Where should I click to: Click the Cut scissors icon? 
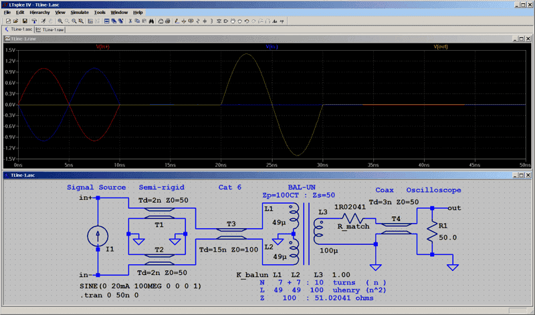pos(130,21)
